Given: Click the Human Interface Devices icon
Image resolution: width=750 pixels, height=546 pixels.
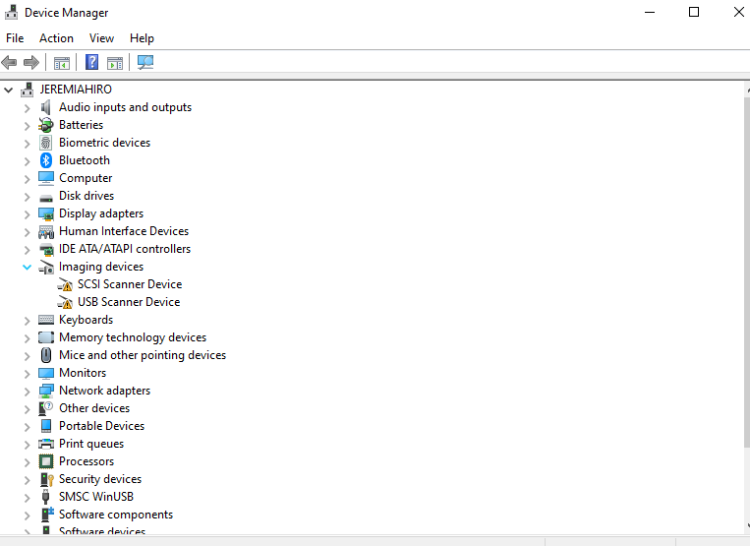Looking at the screenshot, I should coord(46,232).
